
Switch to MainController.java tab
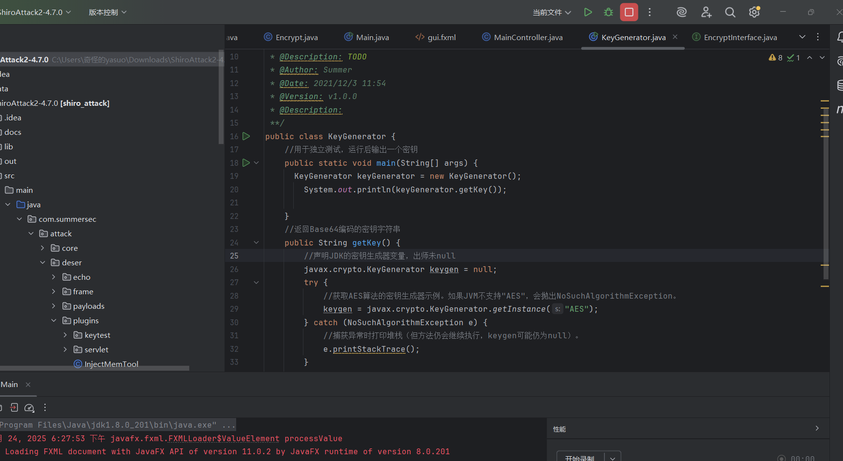(527, 37)
